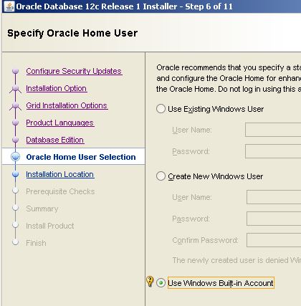Return to Product Languages step
301x306 pixels.
coord(60,123)
